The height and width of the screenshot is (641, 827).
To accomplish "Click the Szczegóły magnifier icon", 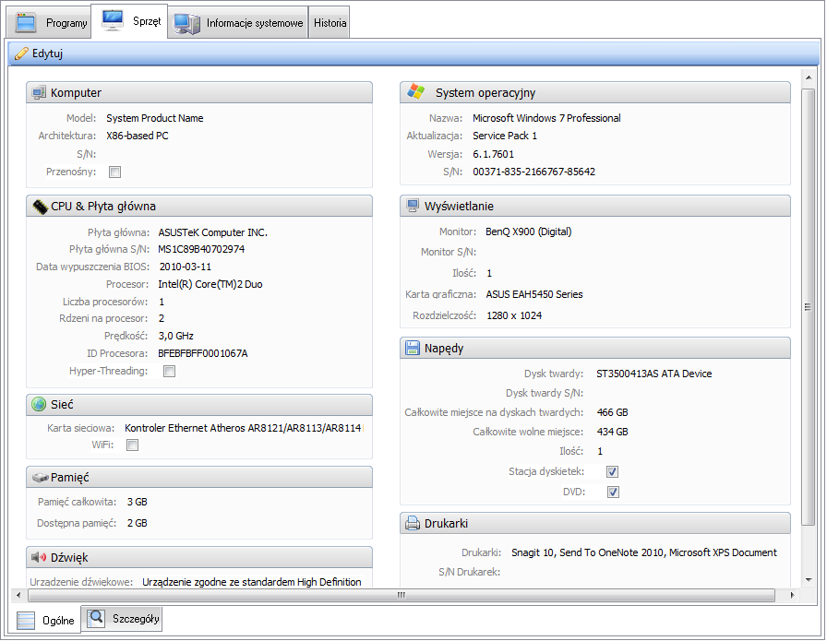I will pos(96,618).
